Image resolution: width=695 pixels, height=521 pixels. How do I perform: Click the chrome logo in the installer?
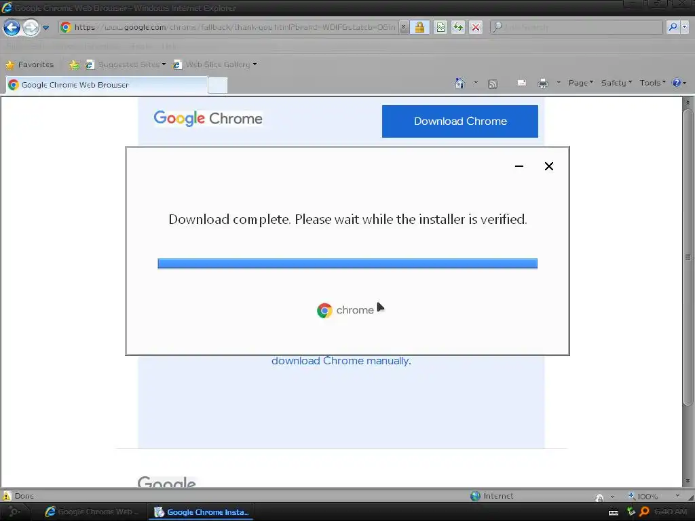click(345, 310)
